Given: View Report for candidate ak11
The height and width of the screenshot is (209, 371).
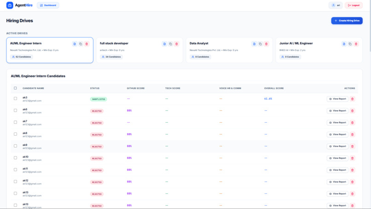Looking at the screenshot, I should 337,170.
